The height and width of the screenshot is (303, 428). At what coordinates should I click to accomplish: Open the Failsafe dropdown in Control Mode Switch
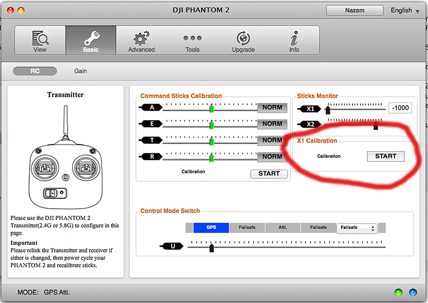coord(357,227)
